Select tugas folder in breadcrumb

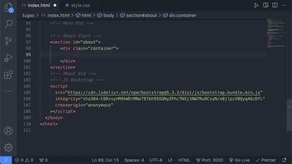point(28,15)
